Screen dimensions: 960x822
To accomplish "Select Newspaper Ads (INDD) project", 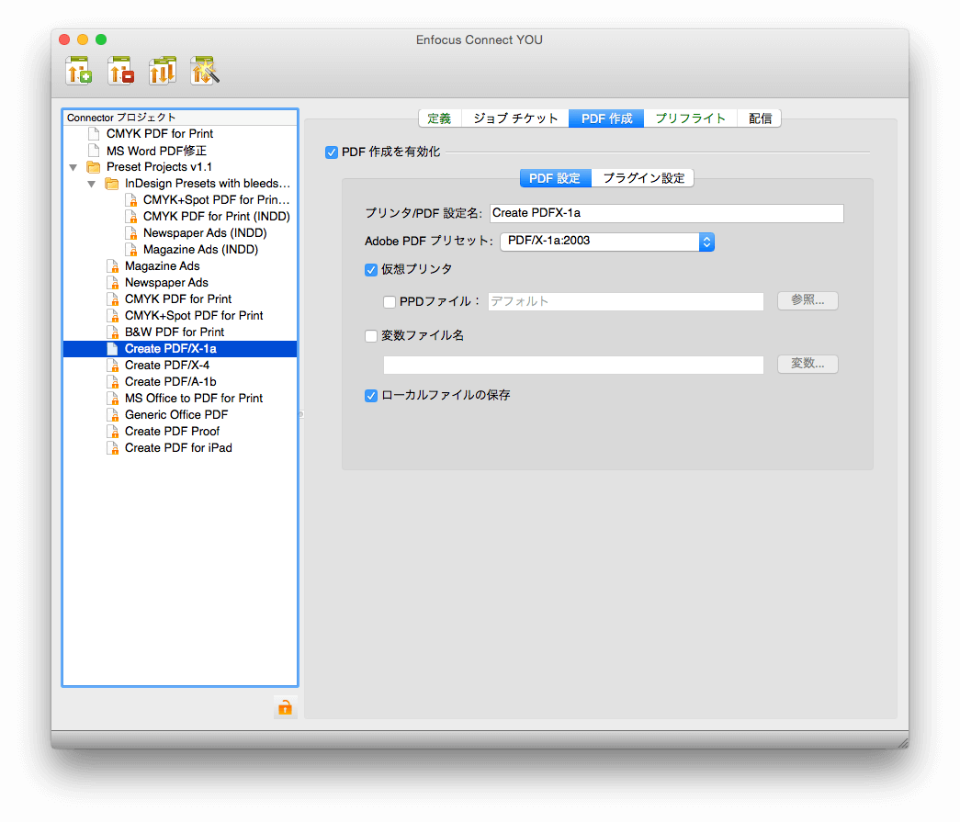I will [x=205, y=233].
